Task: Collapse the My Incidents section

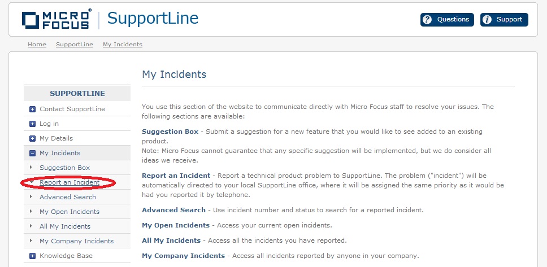Action: click(x=32, y=153)
